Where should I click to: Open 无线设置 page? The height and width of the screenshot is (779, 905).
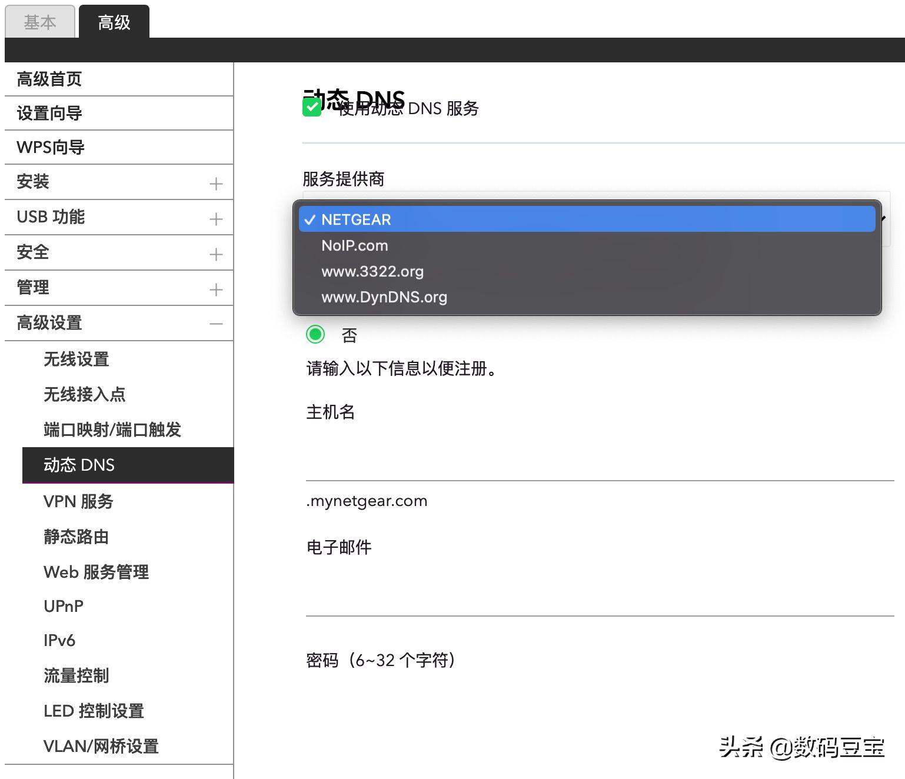point(76,359)
